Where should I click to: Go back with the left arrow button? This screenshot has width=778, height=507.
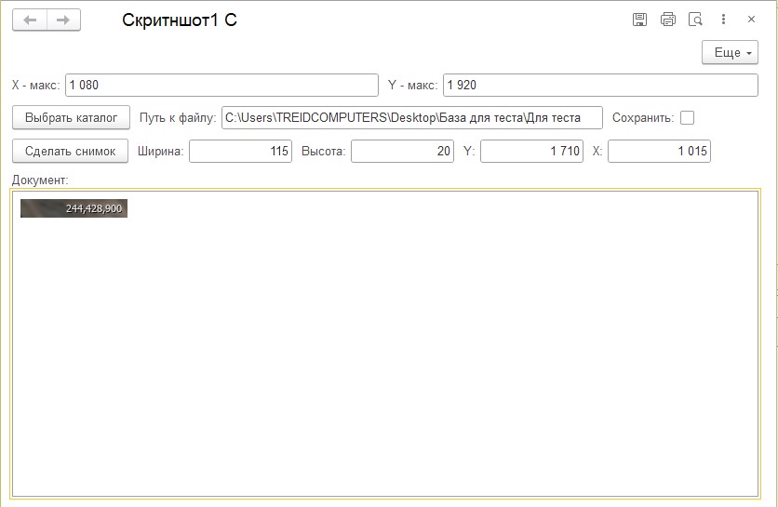pyautogui.click(x=30, y=20)
